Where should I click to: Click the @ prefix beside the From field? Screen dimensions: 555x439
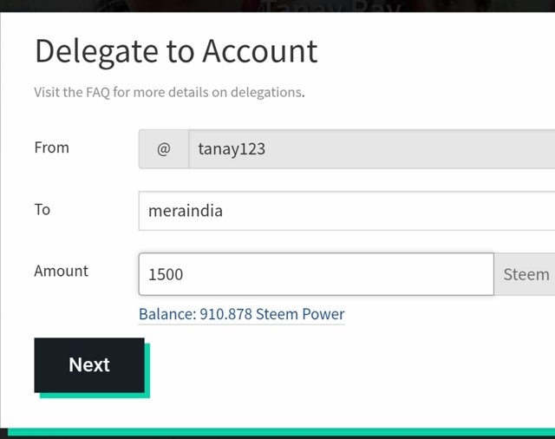(x=164, y=149)
